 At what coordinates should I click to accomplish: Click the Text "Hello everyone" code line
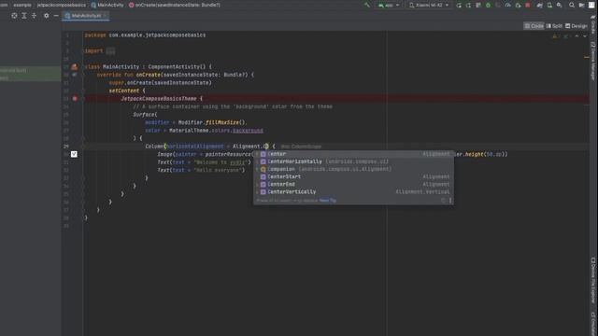tap(201, 170)
